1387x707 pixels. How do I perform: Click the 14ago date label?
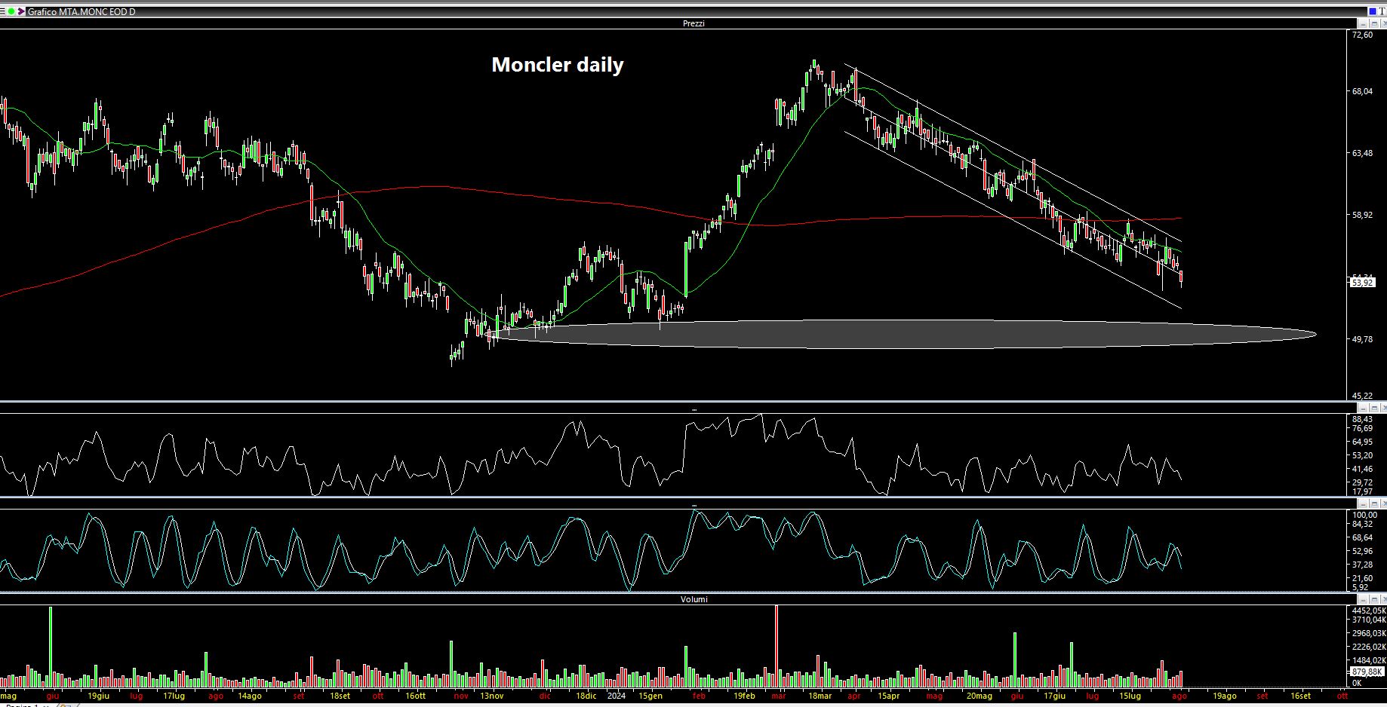pyautogui.click(x=250, y=696)
